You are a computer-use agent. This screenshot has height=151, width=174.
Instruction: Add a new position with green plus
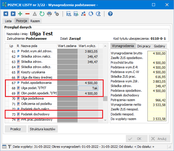point(20,14)
